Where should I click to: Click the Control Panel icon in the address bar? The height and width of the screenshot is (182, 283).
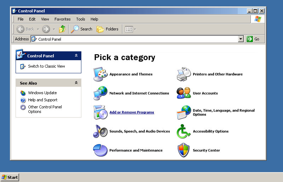tap(34, 39)
